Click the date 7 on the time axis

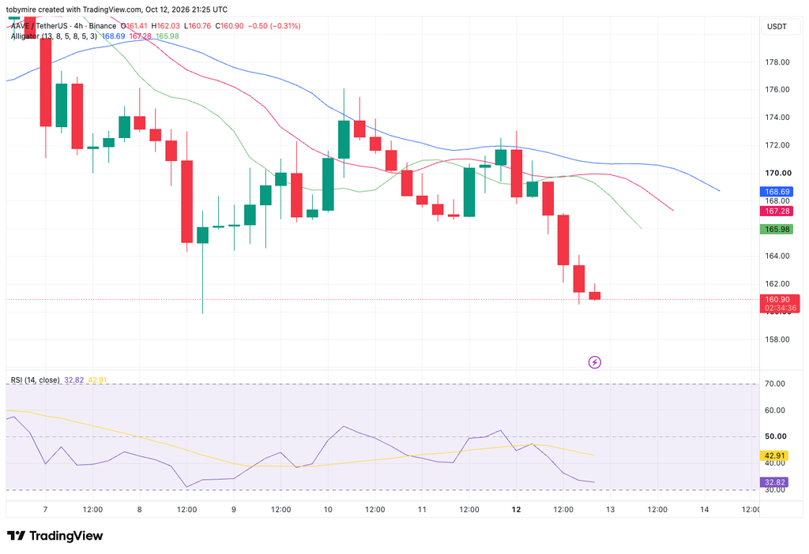point(45,509)
